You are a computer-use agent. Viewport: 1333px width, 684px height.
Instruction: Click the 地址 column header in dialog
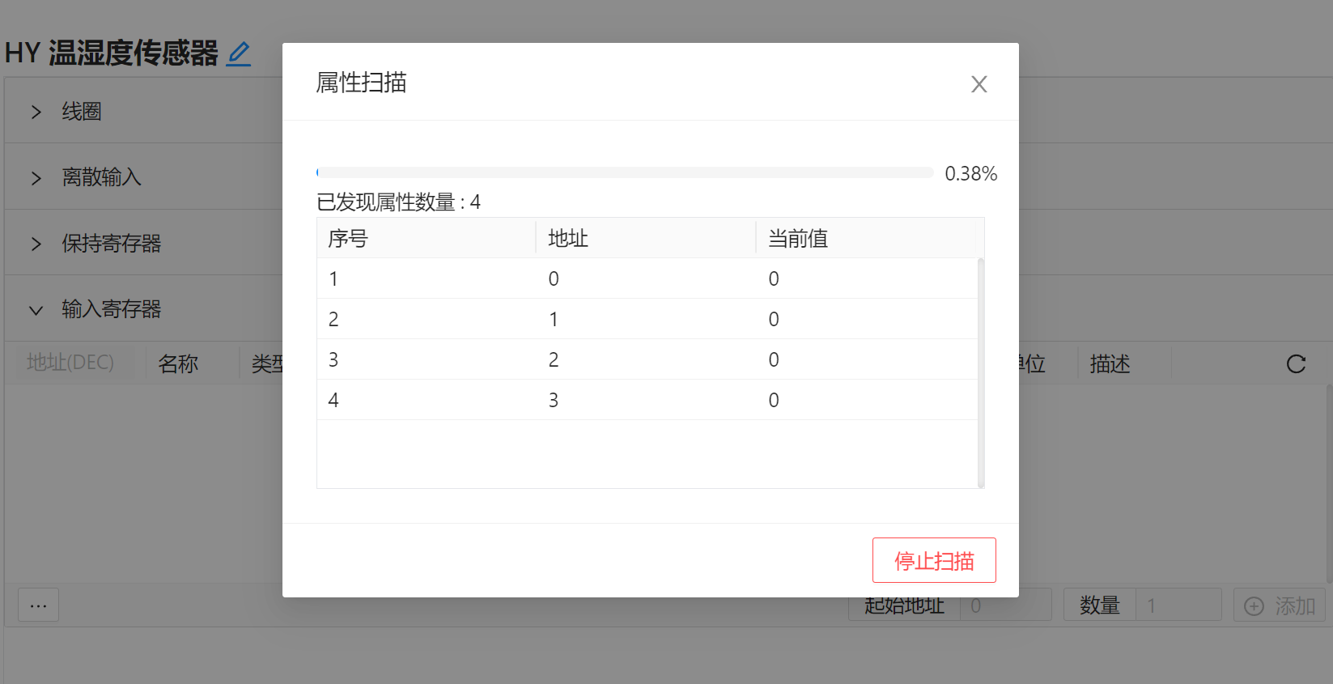tap(568, 239)
